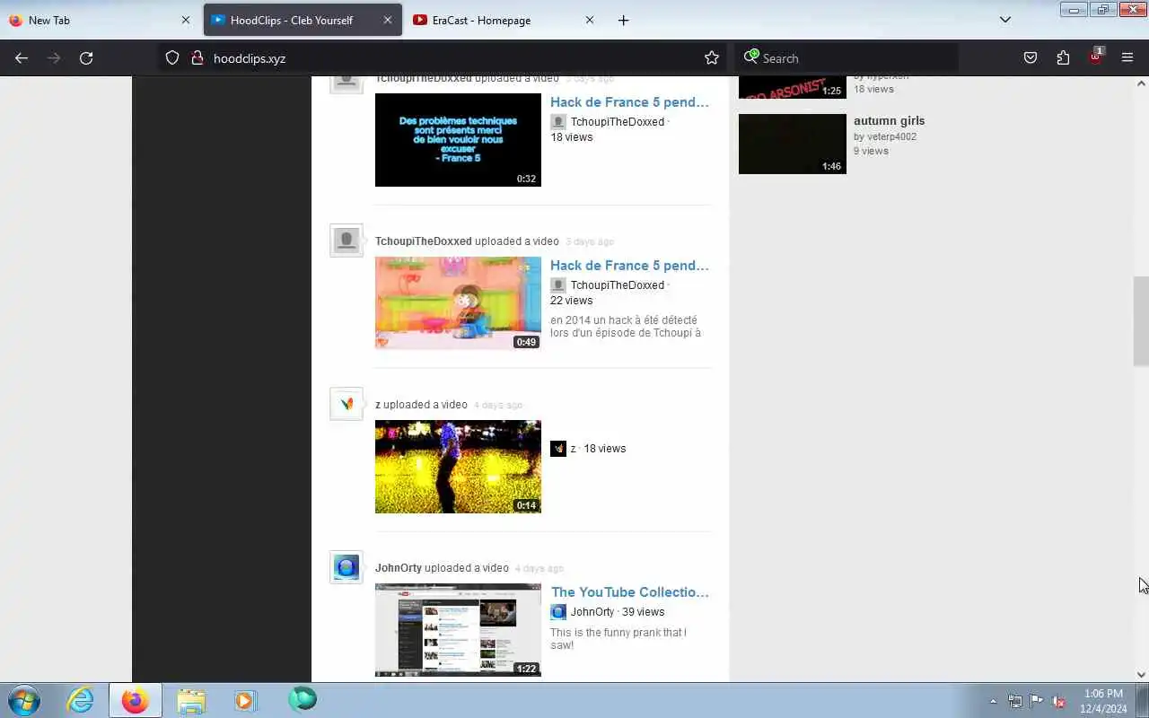
Task: Open the Windows Start button
Action: (x=23, y=700)
